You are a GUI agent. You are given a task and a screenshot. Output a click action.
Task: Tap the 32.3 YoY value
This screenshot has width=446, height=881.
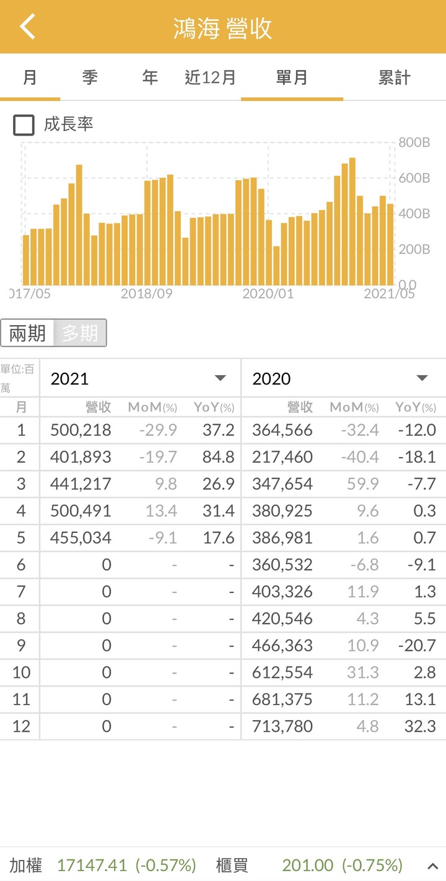pyautogui.click(x=420, y=726)
